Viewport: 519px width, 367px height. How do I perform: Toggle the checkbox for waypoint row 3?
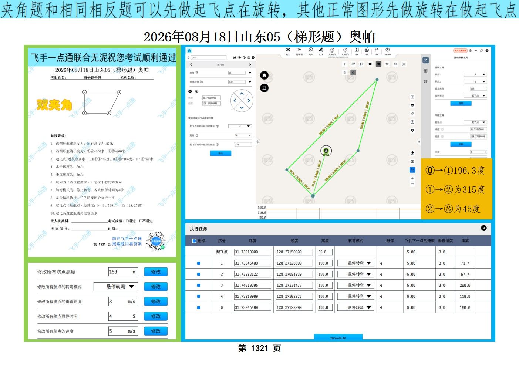tap(199, 285)
